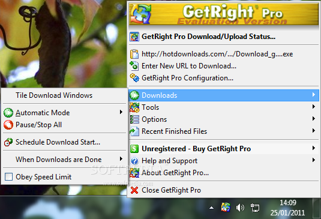Expand the Automatic Mode submenu arrow
Image resolution: width=321 pixels, height=219 pixels.
click(x=121, y=112)
